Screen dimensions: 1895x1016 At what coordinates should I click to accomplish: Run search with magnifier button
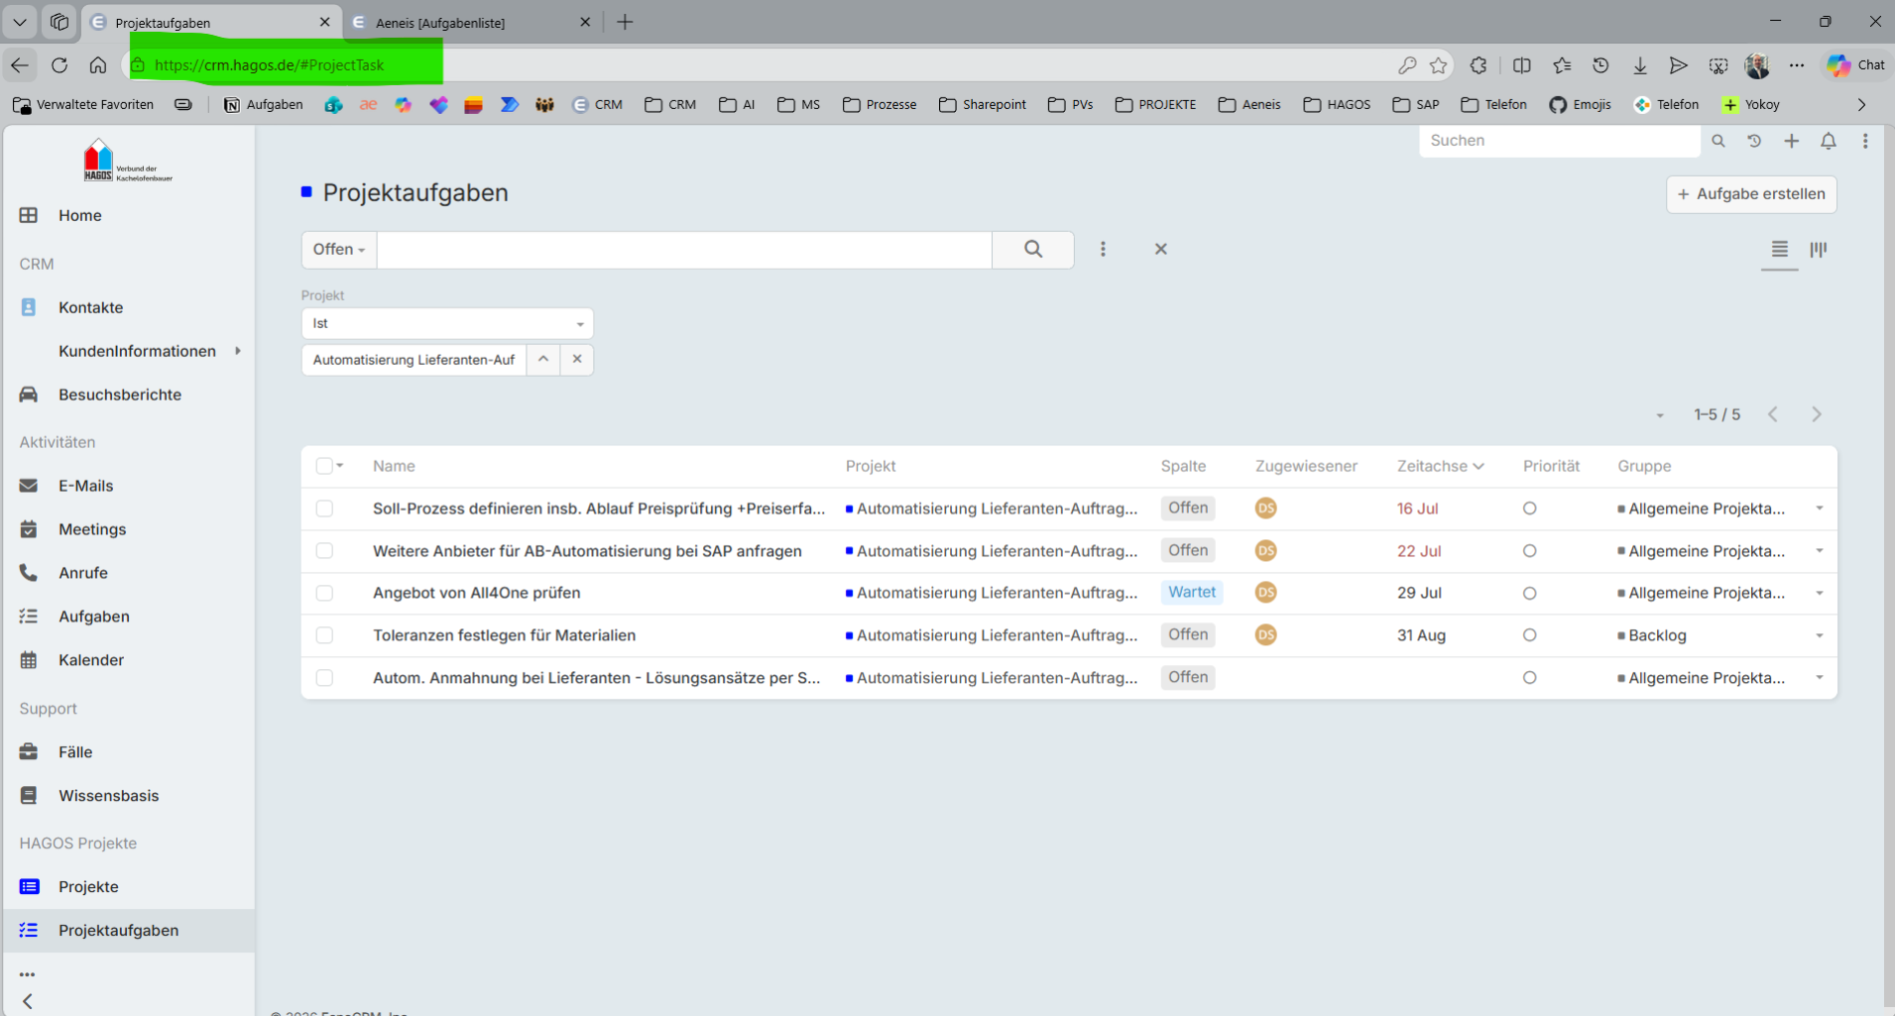point(1033,250)
